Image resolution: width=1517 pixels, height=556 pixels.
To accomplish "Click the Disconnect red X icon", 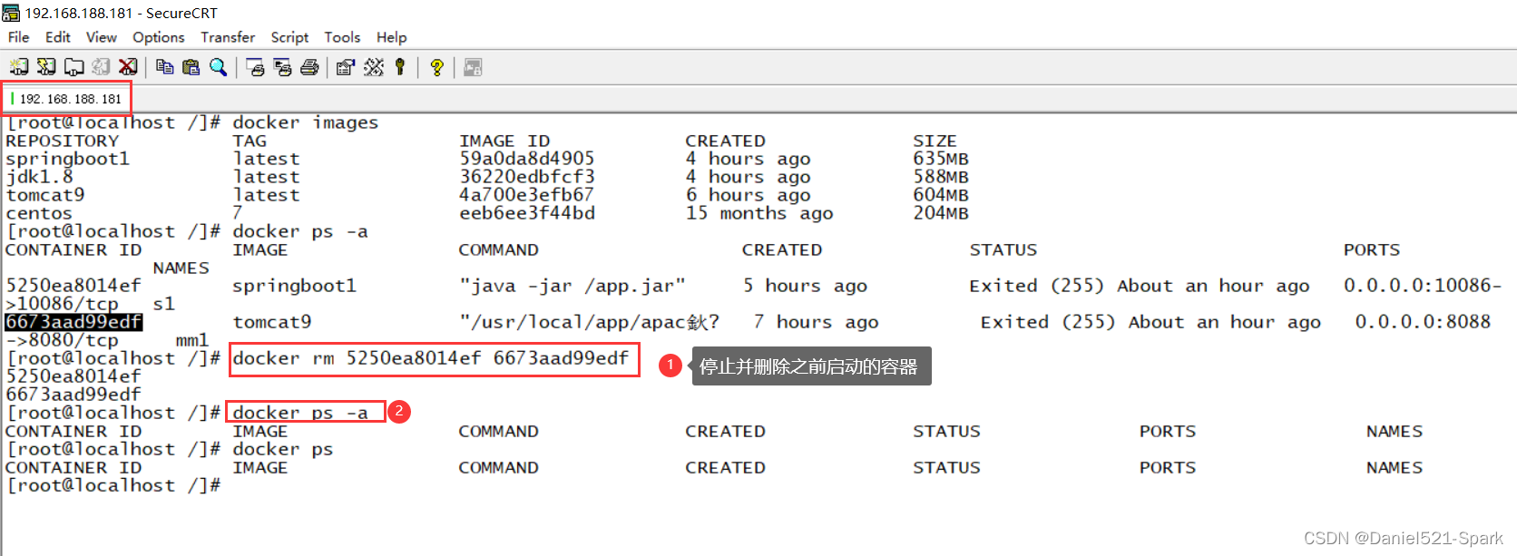I will 128,67.
